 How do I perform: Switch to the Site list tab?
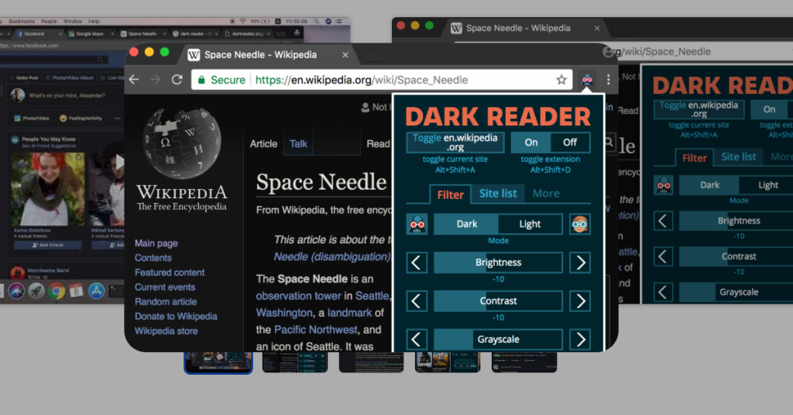click(498, 194)
